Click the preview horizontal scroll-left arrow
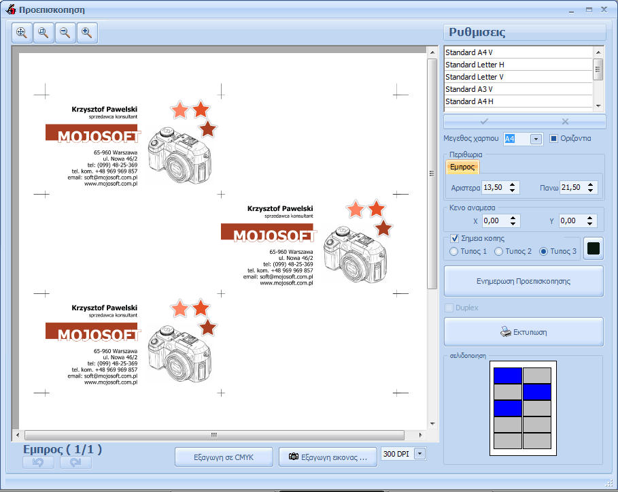618x492 pixels. click(18, 435)
